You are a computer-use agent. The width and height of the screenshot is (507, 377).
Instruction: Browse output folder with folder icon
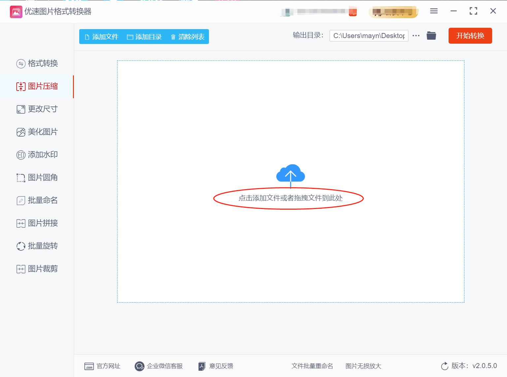(x=431, y=35)
